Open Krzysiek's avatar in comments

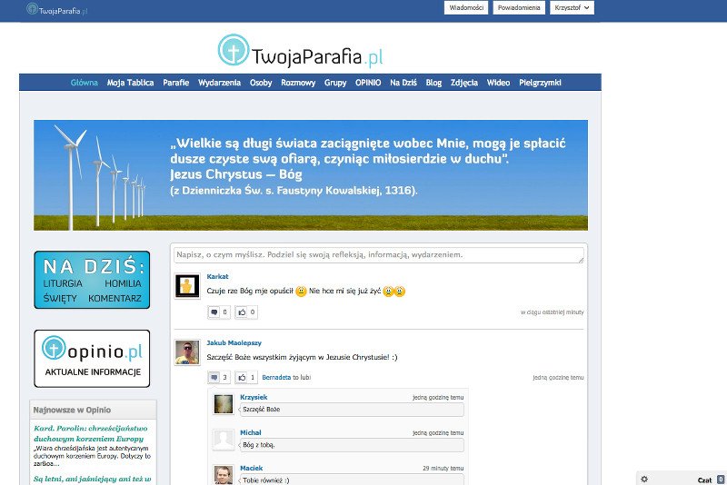pos(223,404)
